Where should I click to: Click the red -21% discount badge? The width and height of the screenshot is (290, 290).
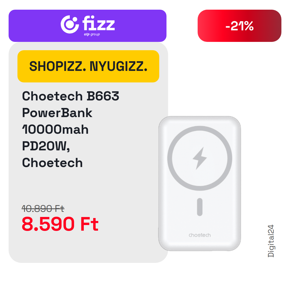pos(239,26)
